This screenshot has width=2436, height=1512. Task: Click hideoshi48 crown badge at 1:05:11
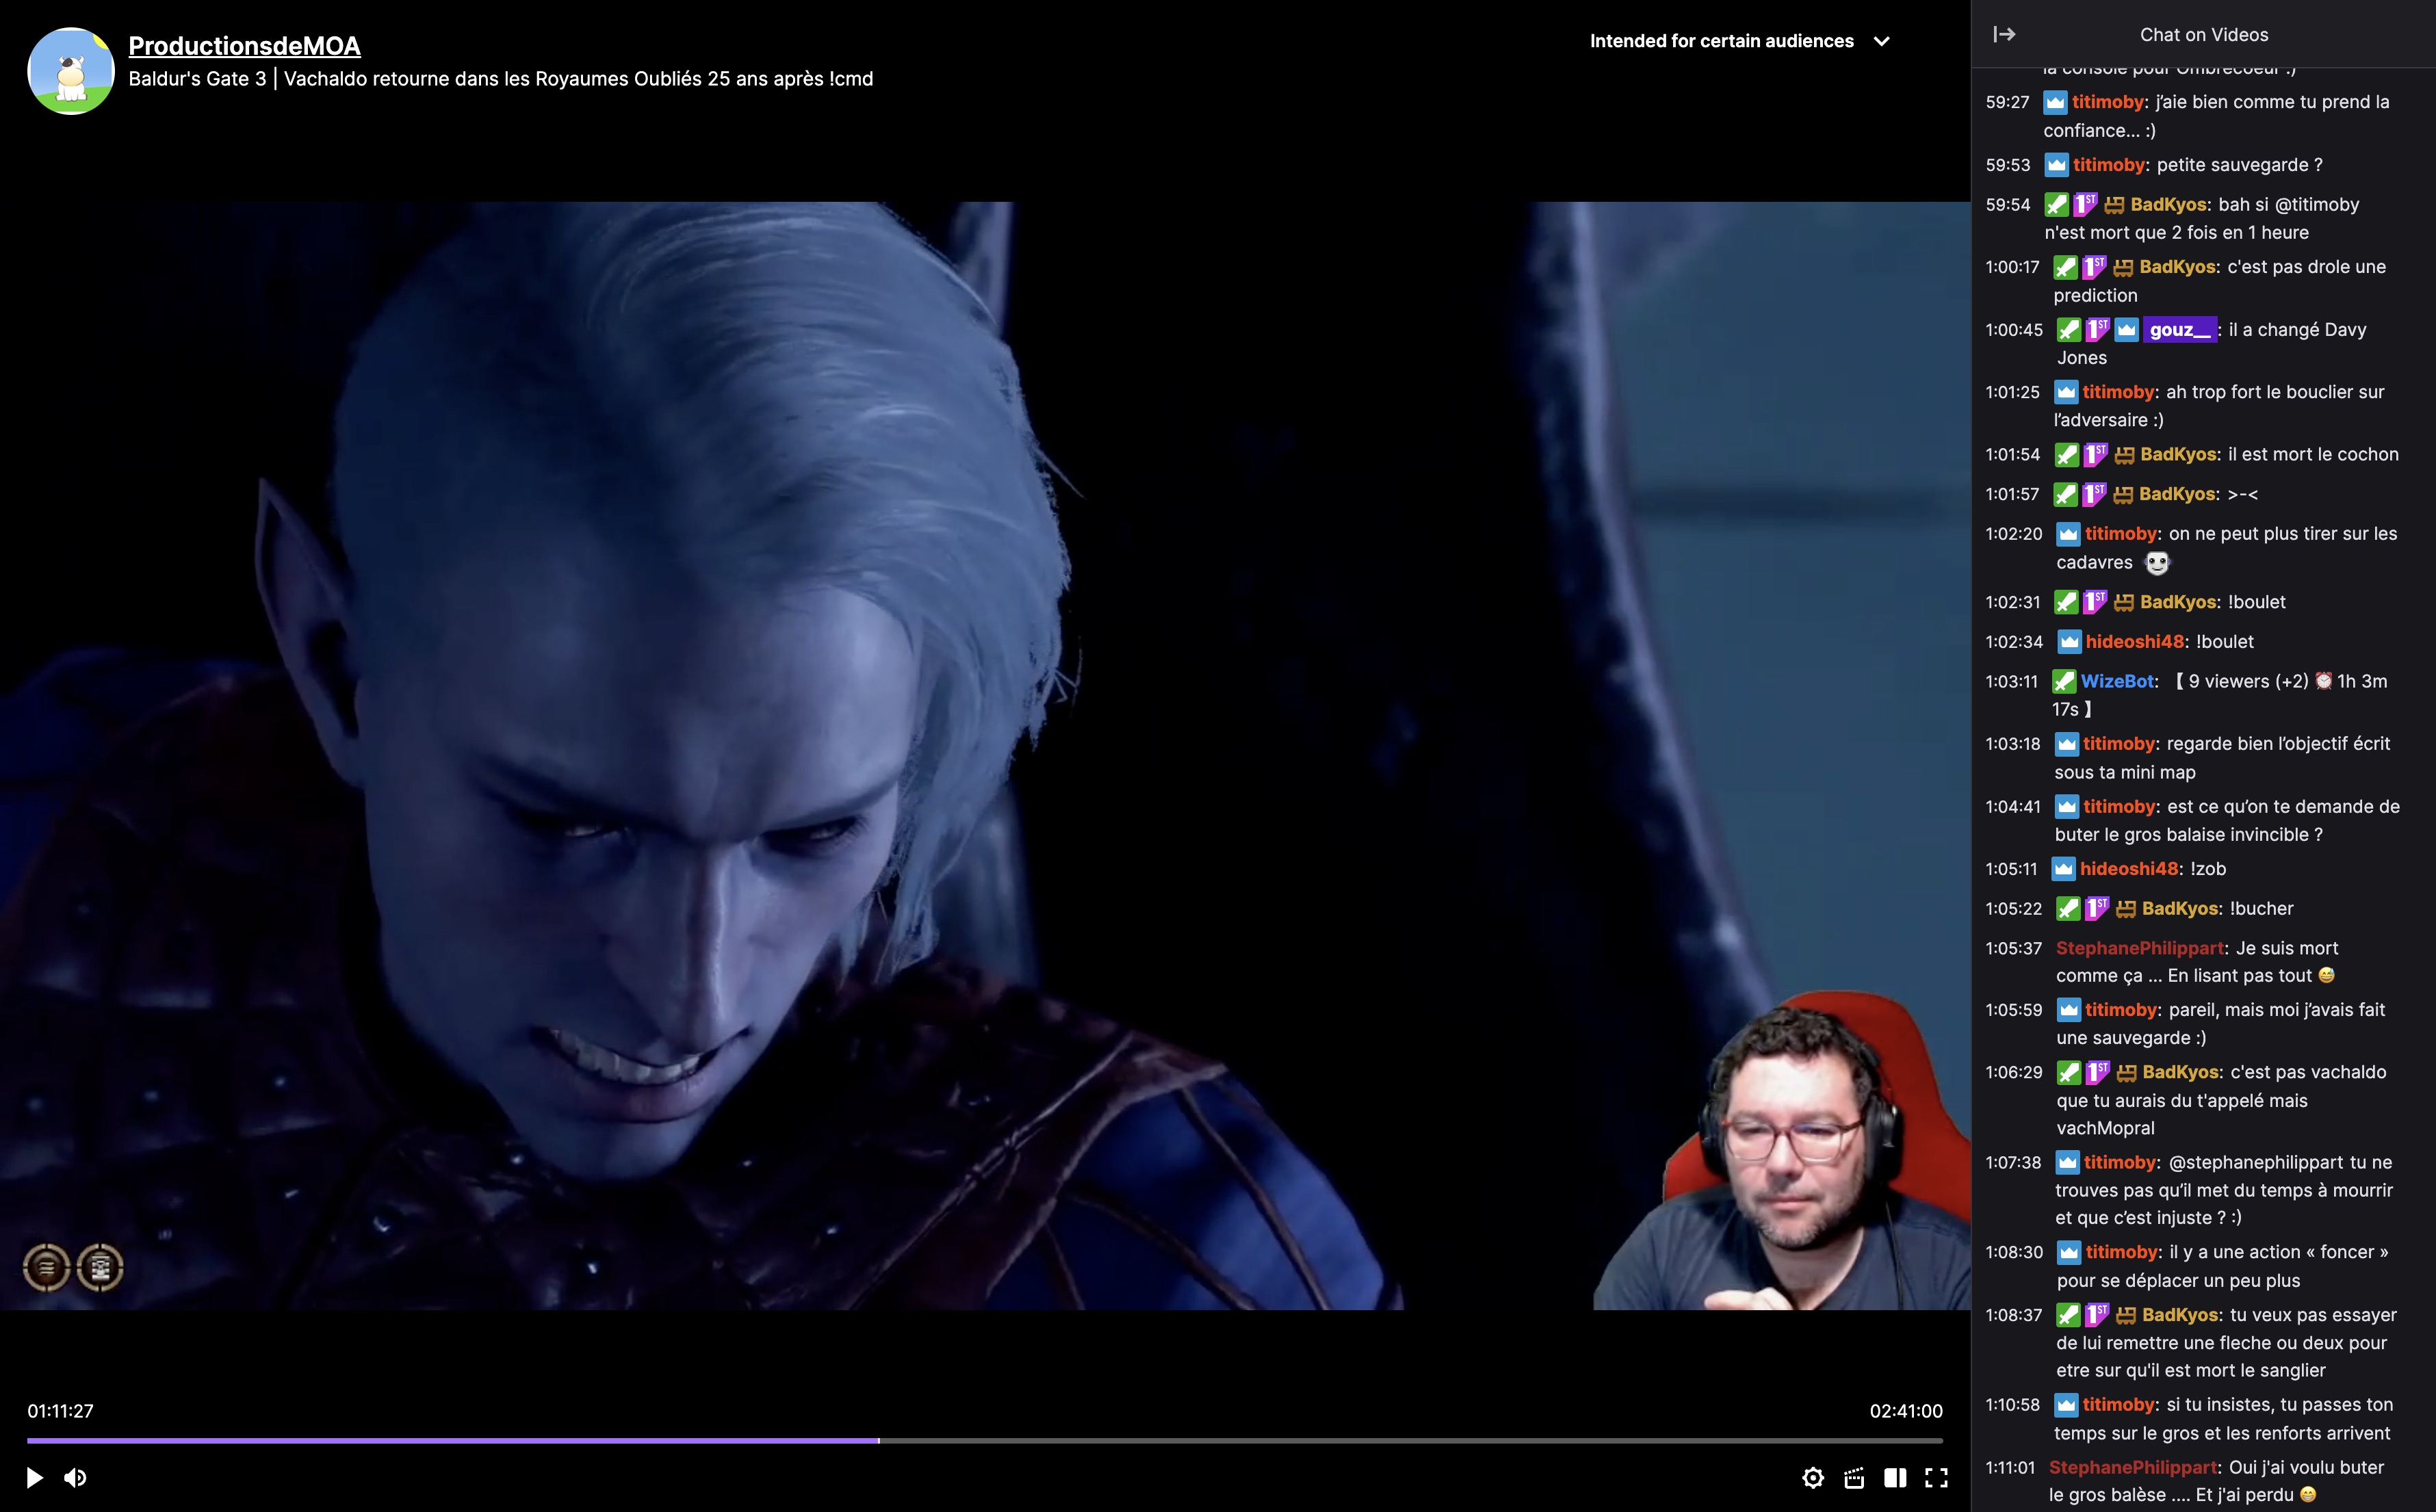(2063, 869)
